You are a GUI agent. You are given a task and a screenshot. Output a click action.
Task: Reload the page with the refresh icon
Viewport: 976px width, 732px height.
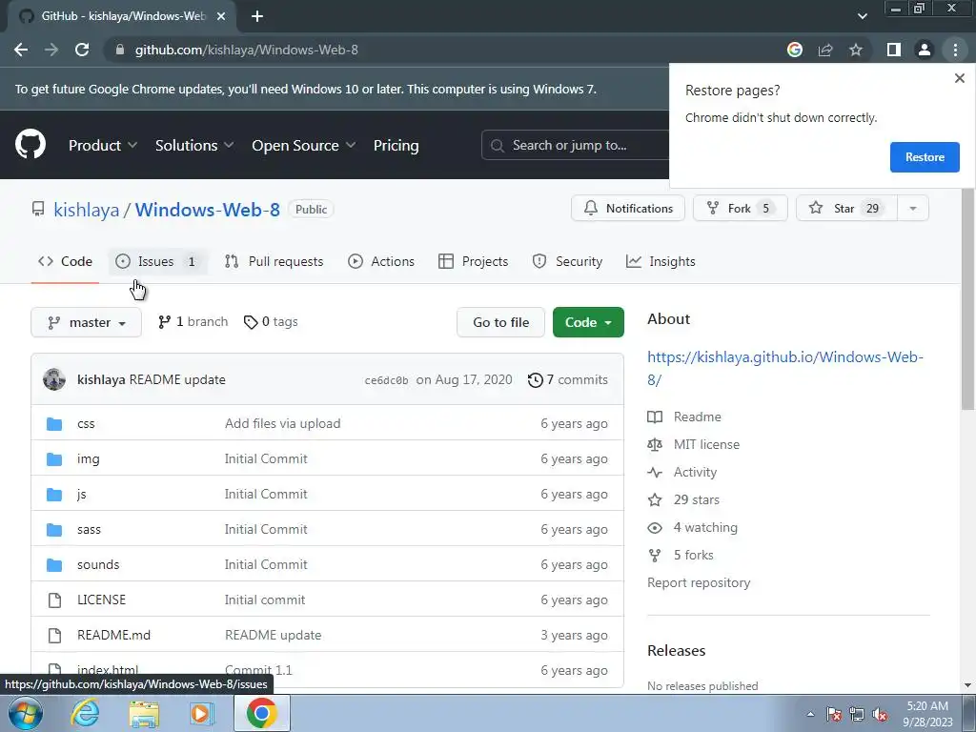82,50
